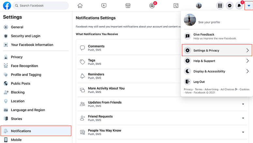Open Messenger icon
This screenshot has width=253, height=143.
pyautogui.click(x=230, y=6)
